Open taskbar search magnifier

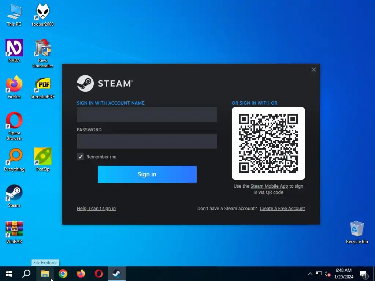coord(26,274)
